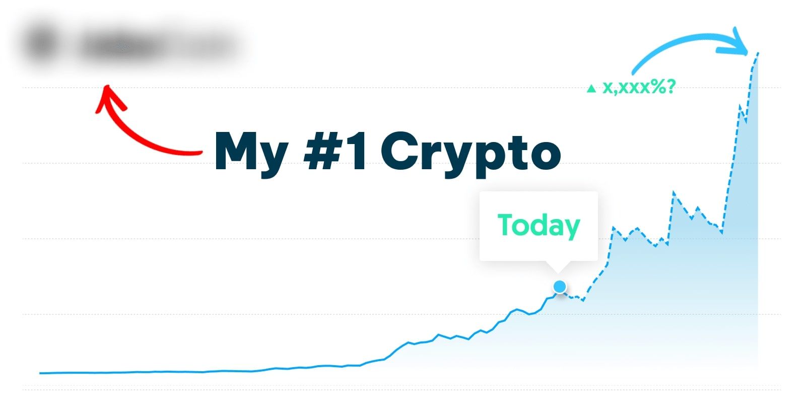Click the word Crypto in the headline
Viewport: 804px width, 415px height.
pyautogui.click(x=471, y=153)
